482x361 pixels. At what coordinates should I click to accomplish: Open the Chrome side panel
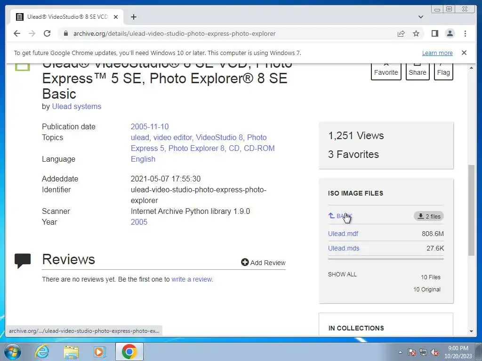coord(434,33)
